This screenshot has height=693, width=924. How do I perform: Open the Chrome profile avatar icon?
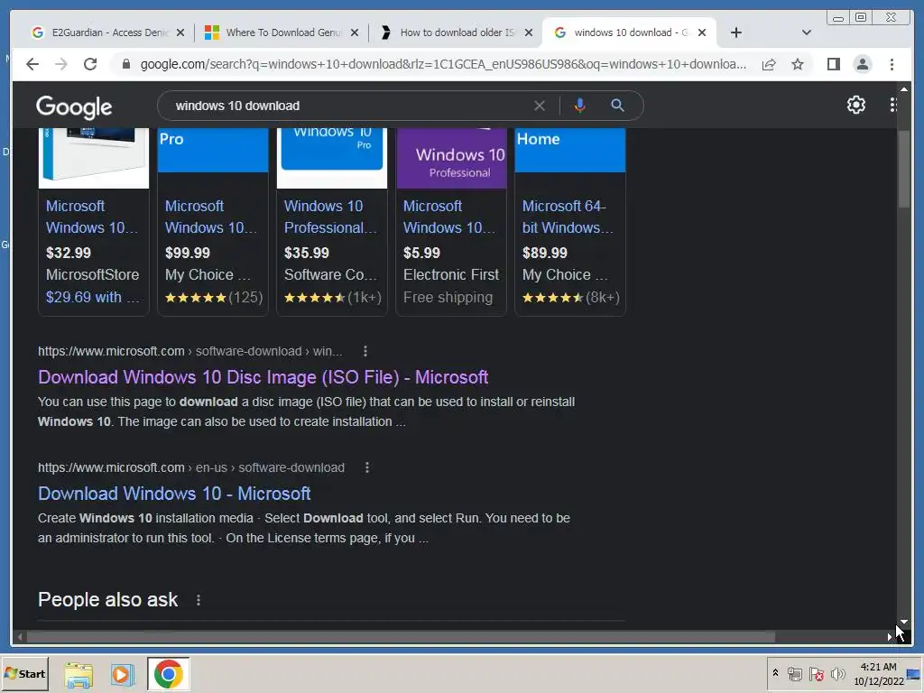tap(863, 64)
